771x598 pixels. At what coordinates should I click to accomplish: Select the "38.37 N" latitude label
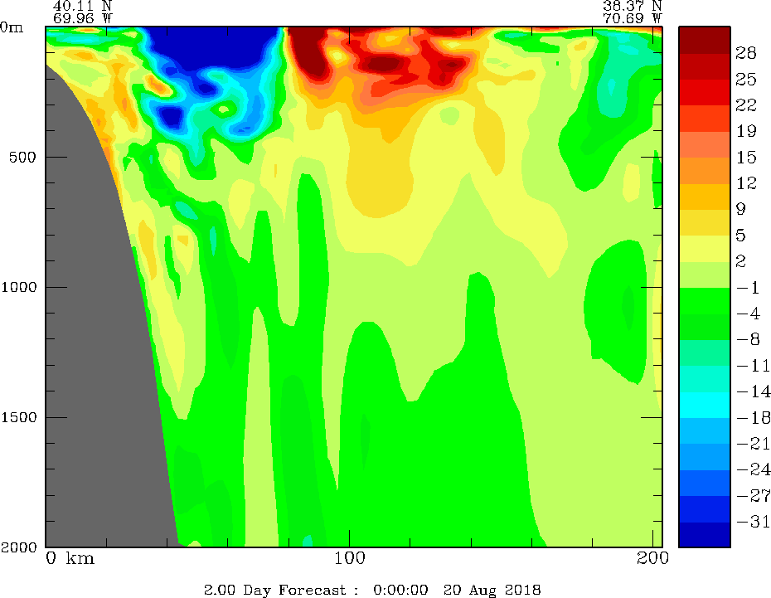click(633, 6)
